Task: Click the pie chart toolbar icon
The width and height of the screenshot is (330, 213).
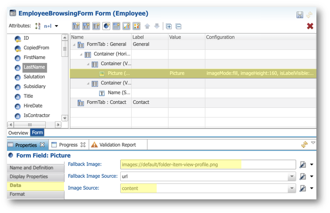Action: (x=106, y=26)
